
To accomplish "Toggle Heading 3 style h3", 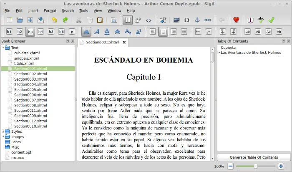I will tap(30, 32).
